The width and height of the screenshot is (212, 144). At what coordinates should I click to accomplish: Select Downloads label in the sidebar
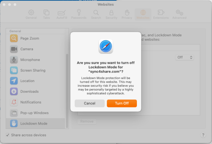[x=29, y=91]
